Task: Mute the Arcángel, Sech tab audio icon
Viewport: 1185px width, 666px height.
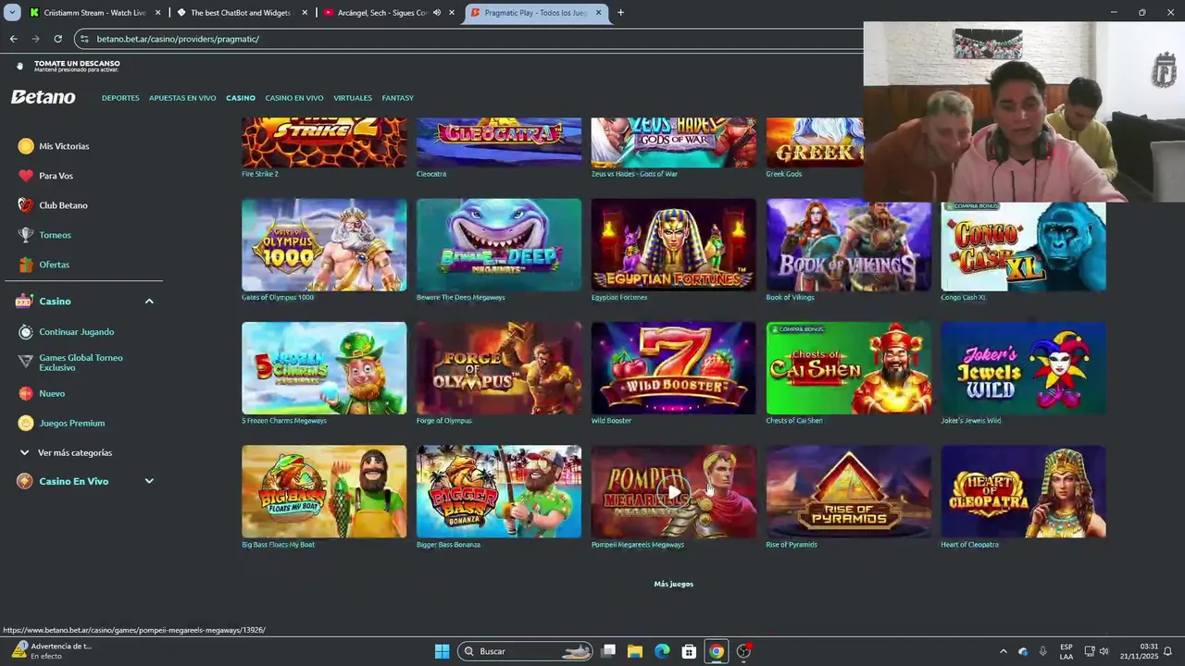Action: coord(436,13)
